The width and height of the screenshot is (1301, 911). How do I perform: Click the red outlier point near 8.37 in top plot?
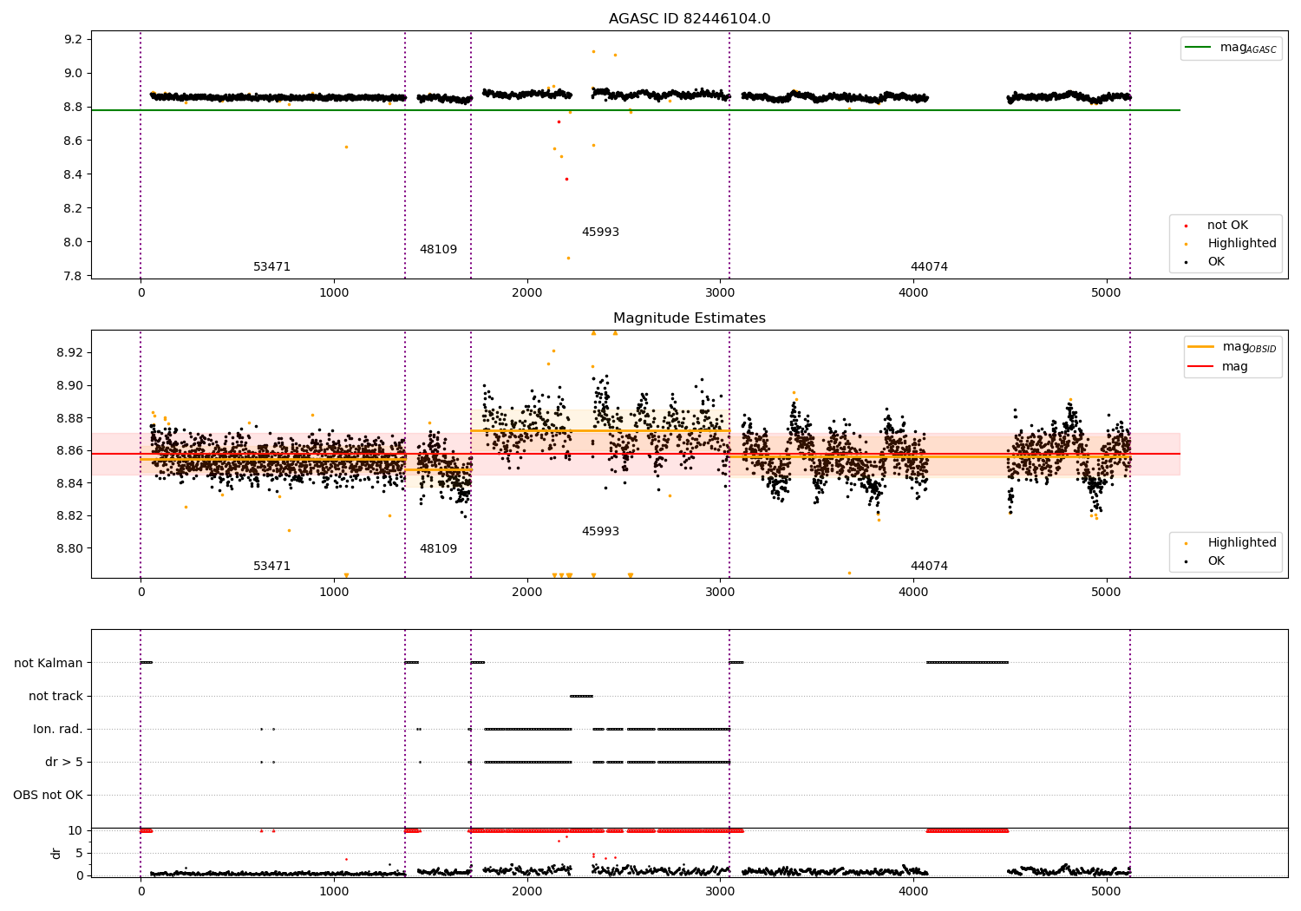coord(566,180)
